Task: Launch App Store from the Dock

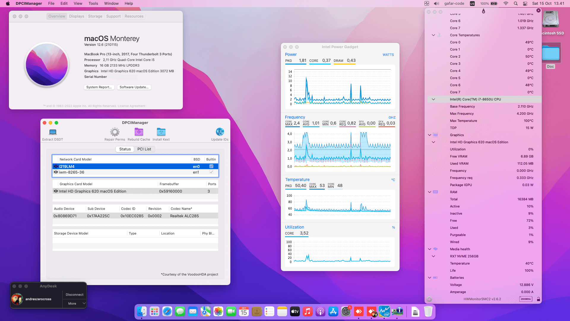Action: pos(333,311)
